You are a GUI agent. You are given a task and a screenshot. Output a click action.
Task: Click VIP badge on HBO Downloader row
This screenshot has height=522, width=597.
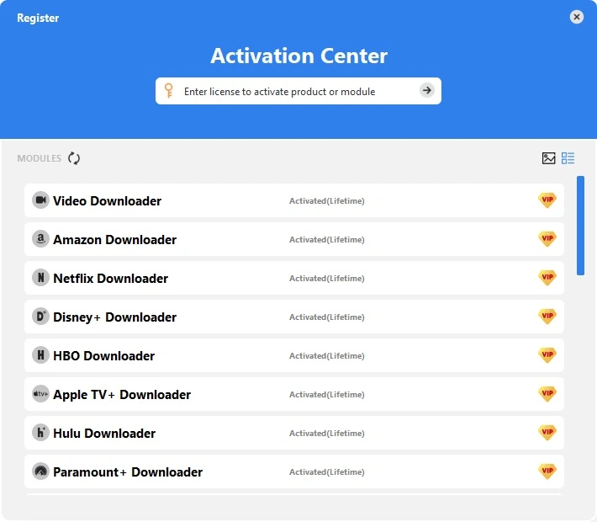tap(547, 355)
